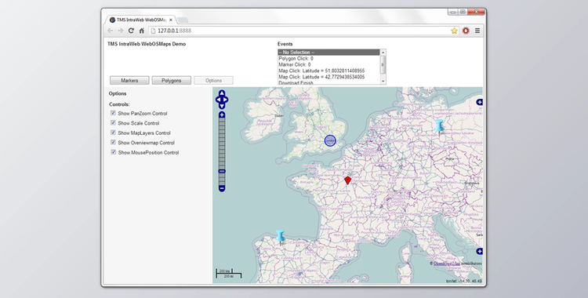Pan the map up with the arrow
Screen dimensions: 588x298
[222, 93]
